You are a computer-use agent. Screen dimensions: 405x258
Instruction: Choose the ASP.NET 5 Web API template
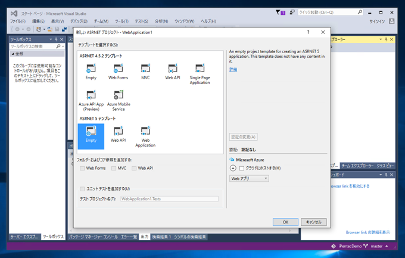[x=118, y=134]
